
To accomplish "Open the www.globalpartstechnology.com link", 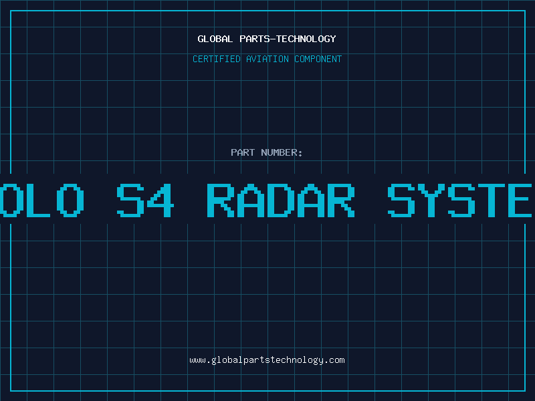I will pos(267,360).
